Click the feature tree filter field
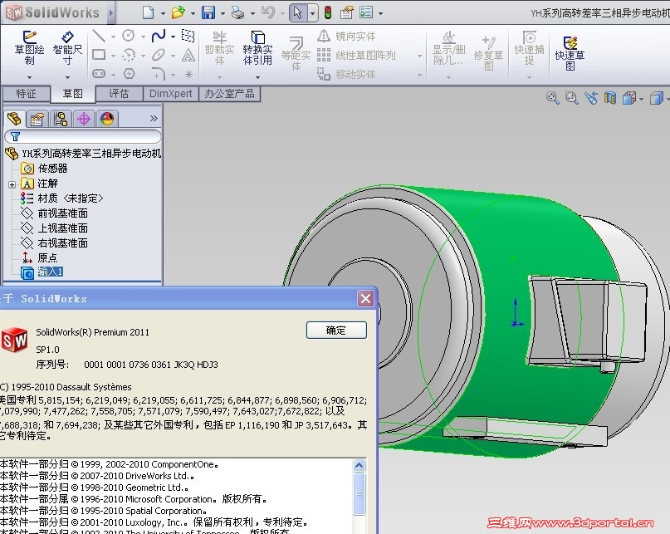Viewport: 670px width, 534px height. (83, 136)
